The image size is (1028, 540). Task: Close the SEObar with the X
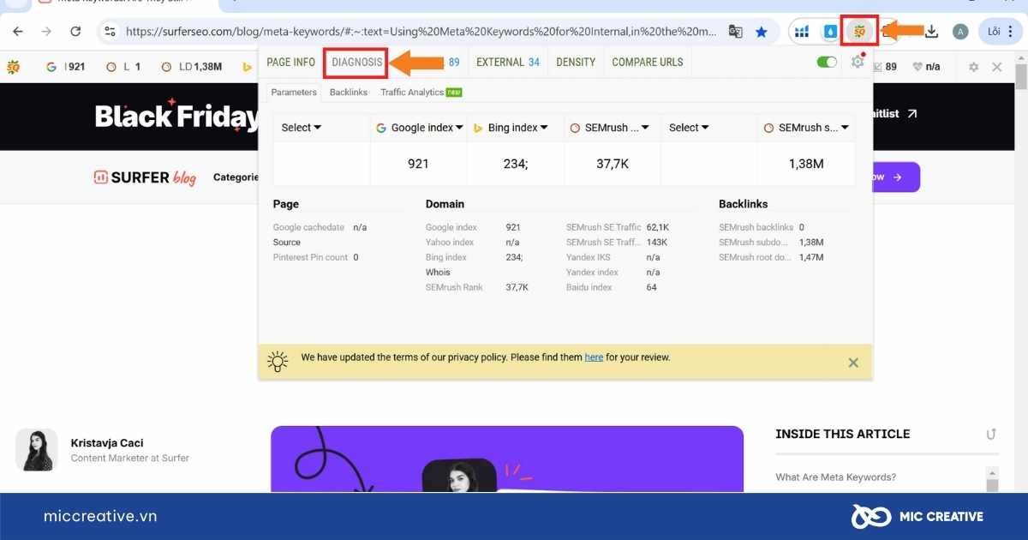tap(996, 67)
